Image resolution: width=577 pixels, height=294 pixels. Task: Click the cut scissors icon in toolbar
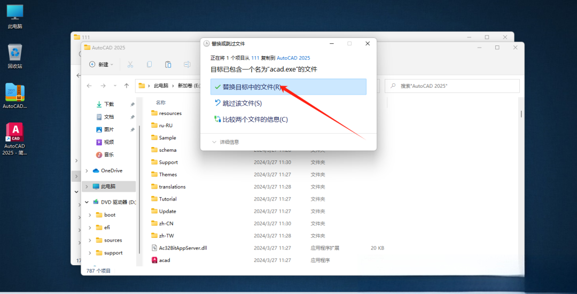click(130, 64)
